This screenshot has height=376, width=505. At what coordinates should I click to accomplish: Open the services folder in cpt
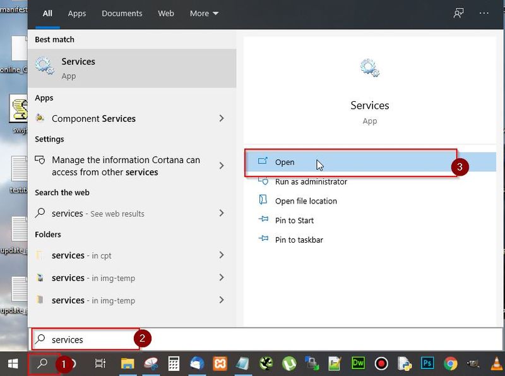click(x=132, y=255)
